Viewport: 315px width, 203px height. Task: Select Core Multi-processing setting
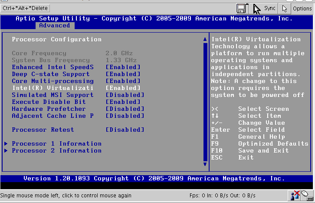pos(52,81)
